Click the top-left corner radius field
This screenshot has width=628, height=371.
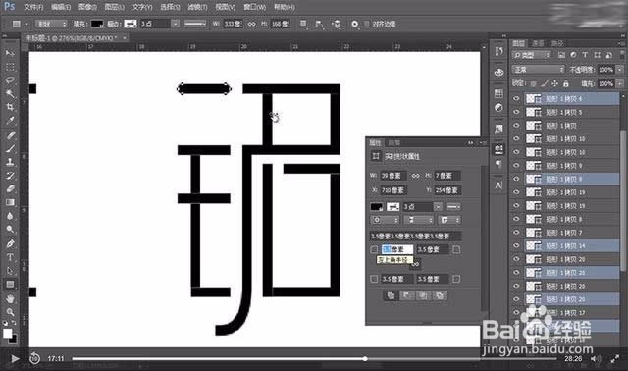tap(396, 249)
